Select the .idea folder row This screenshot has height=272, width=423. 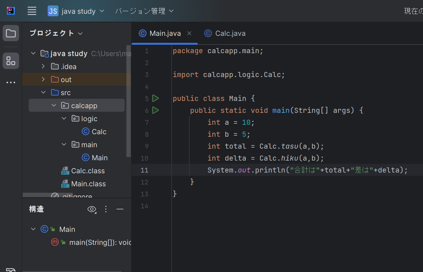76,67
